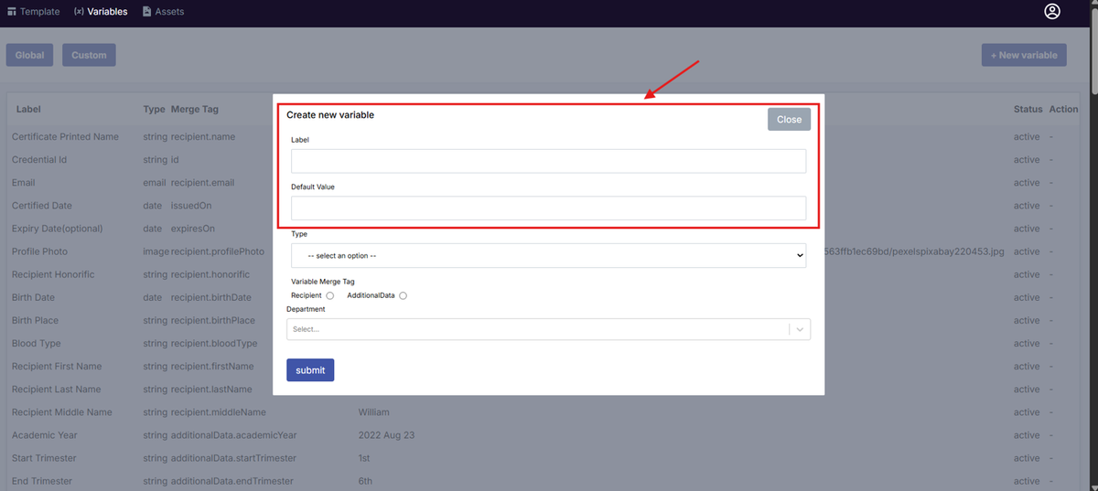Select the Recipient radio button

click(x=329, y=295)
